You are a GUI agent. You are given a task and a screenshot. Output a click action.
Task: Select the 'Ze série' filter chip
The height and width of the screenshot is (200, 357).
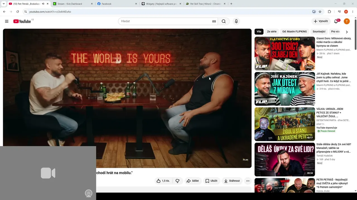click(272, 32)
